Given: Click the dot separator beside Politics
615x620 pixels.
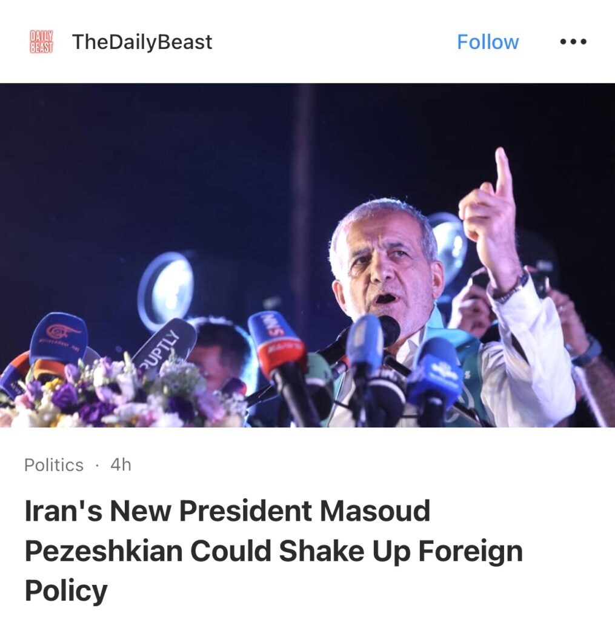Looking at the screenshot, I should click(97, 466).
